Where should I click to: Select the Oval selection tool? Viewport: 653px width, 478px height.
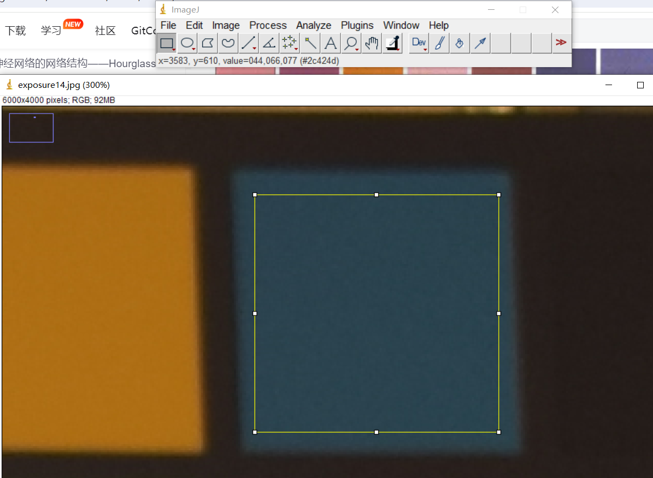(x=187, y=43)
